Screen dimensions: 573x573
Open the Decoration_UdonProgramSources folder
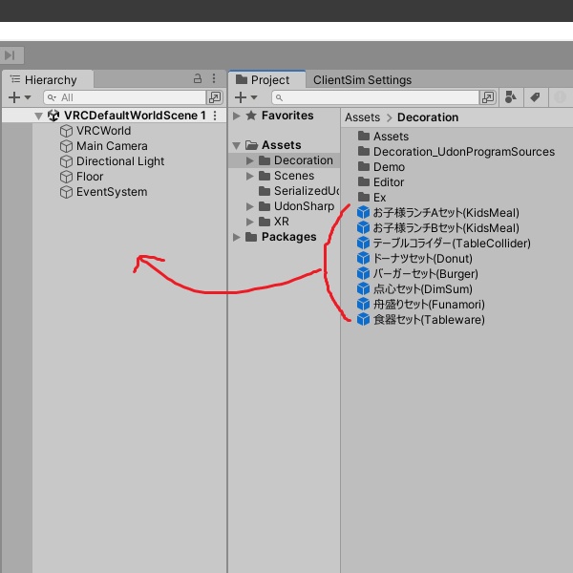456,152
